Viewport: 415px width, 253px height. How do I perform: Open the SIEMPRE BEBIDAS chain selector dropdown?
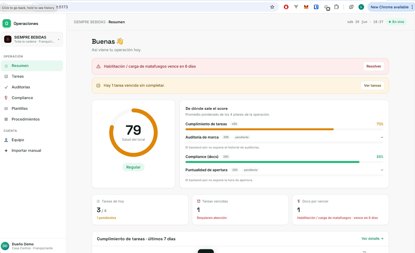tap(32, 39)
